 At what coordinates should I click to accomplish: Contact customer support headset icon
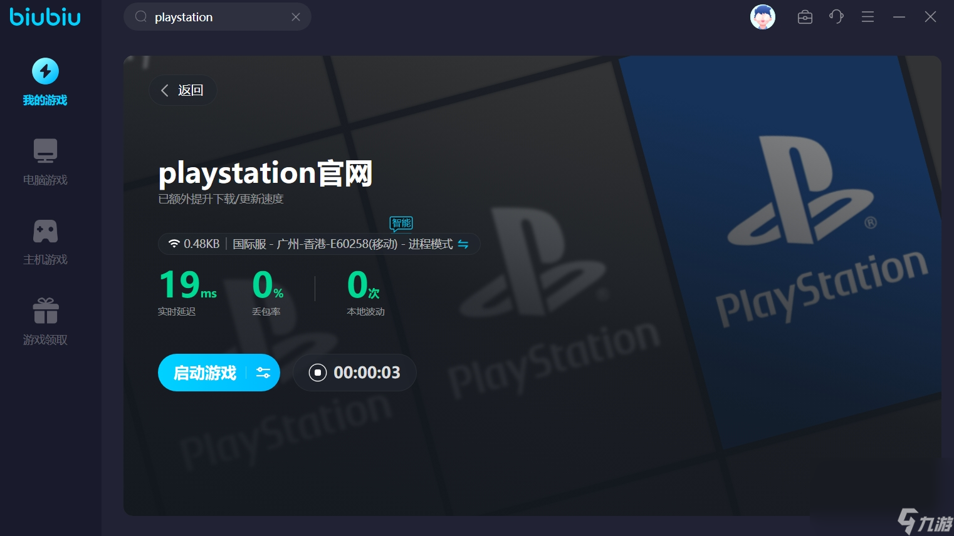[x=836, y=17]
